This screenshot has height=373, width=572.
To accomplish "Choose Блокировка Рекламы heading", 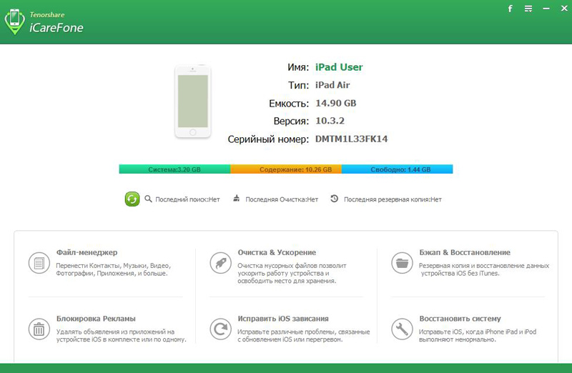I will 96,318.
